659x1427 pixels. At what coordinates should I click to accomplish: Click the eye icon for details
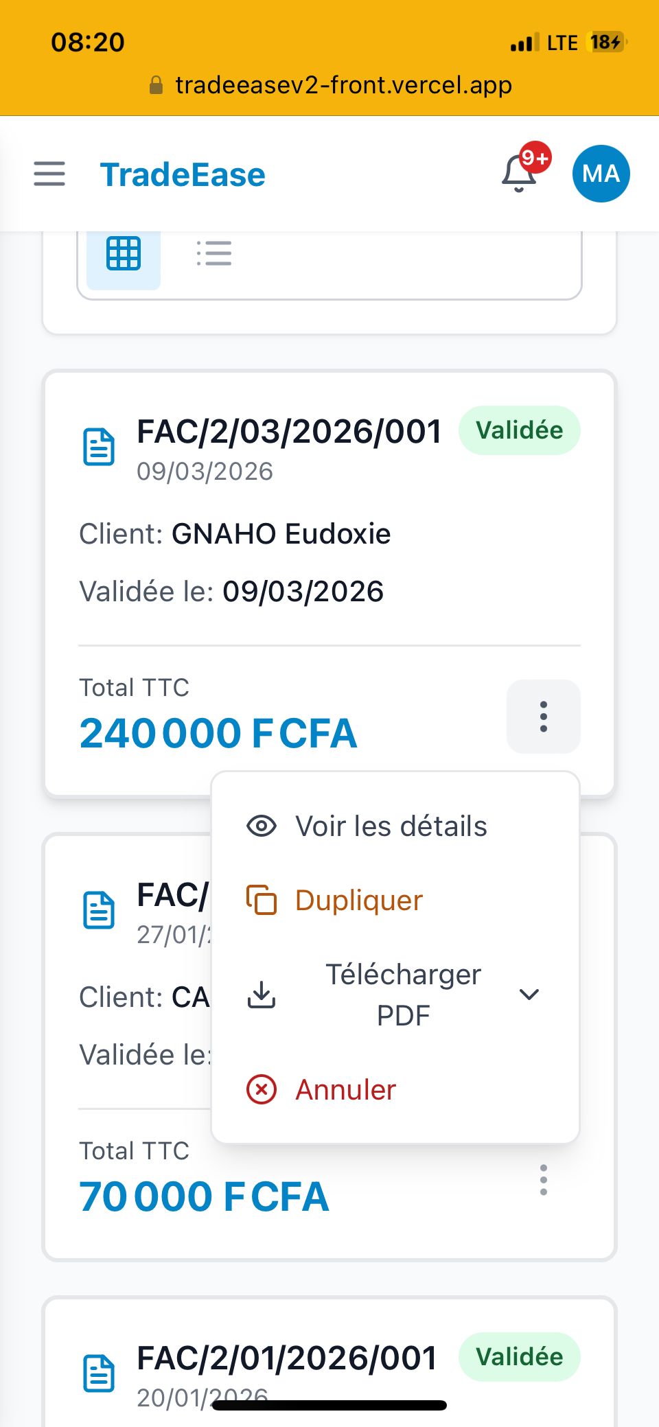(x=262, y=826)
